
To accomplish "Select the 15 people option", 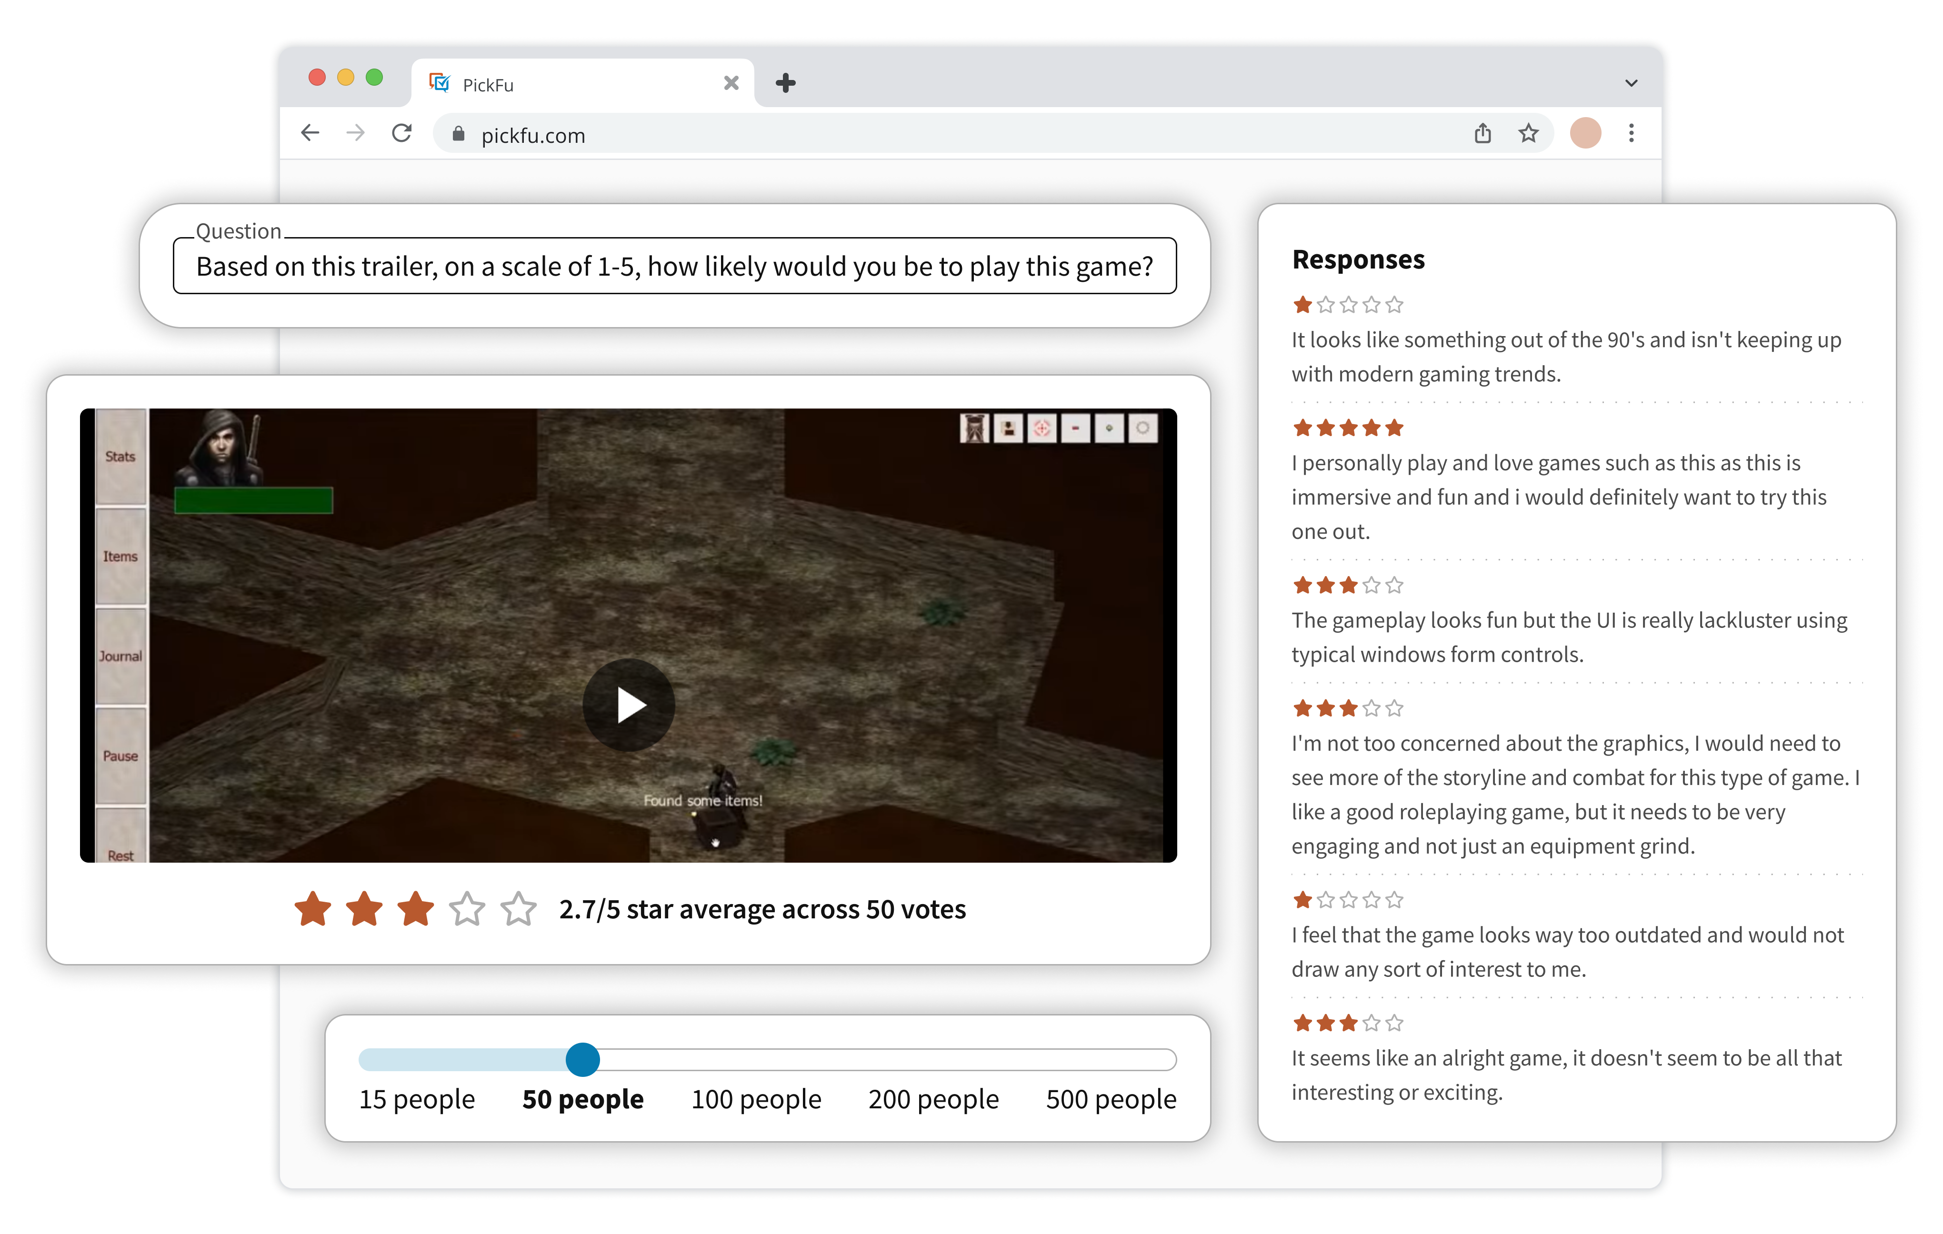I will tap(416, 1098).
